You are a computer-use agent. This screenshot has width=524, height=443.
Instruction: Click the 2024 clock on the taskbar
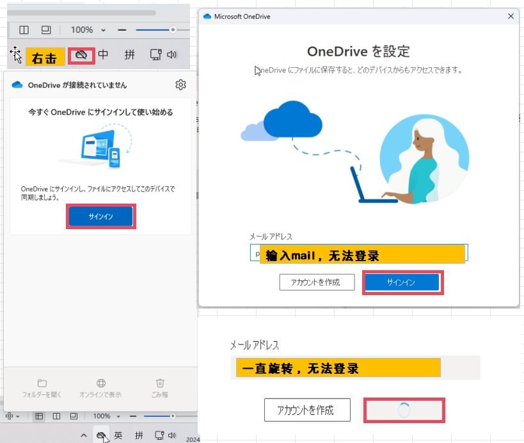click(193, 439)
